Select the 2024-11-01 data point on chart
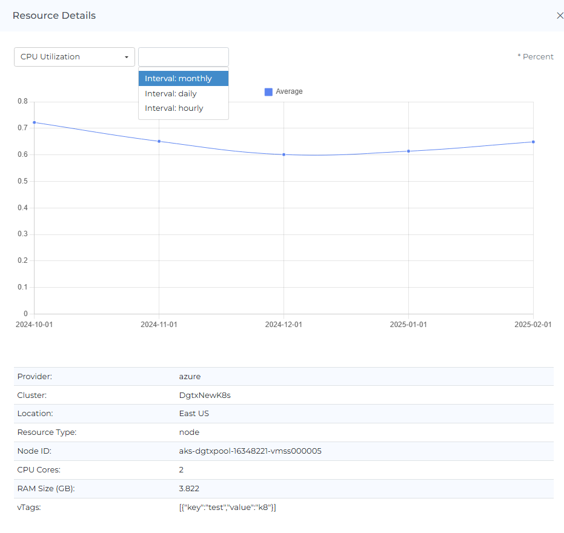 (x=159, y=141)
